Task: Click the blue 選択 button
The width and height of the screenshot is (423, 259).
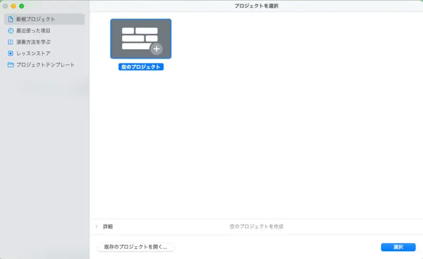Action: point(398,247)
